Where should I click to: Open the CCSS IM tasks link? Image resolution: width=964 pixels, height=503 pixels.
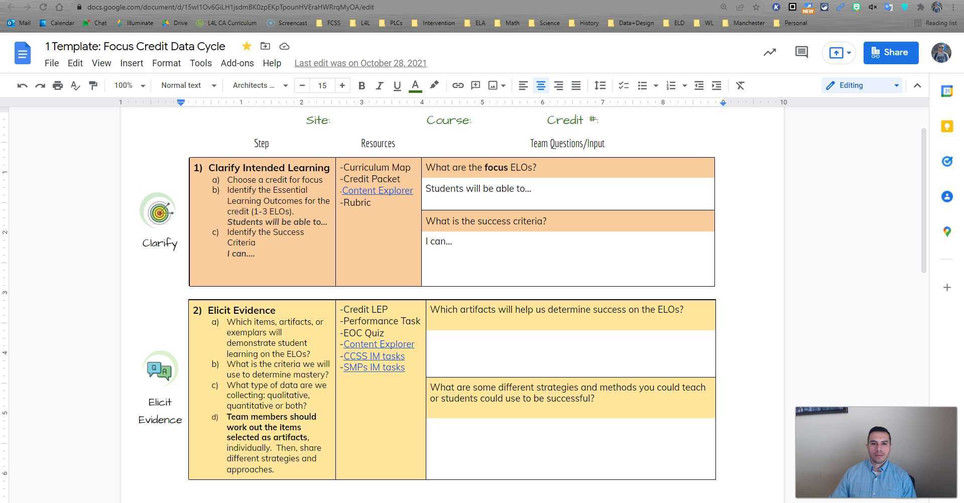coord(374,356)
